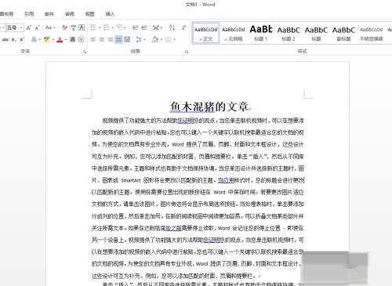392x286 pixels.
Task: Click the Change Case Aa icon
Action: click(x=49, y=27)
